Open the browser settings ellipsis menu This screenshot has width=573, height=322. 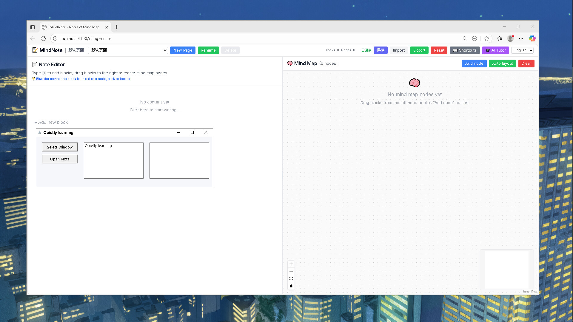pyautogui.click(x=521, y=38)
